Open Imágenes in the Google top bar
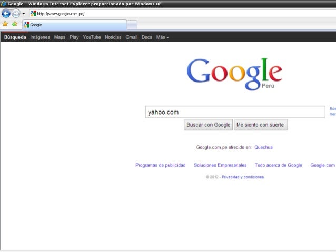The image size is (336, 252). tap(40, 37)
